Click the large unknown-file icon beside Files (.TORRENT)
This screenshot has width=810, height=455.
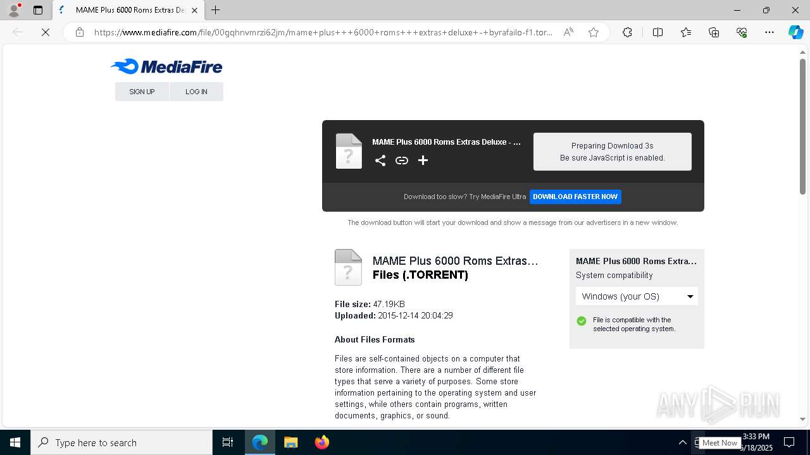[x=348, y=267]
